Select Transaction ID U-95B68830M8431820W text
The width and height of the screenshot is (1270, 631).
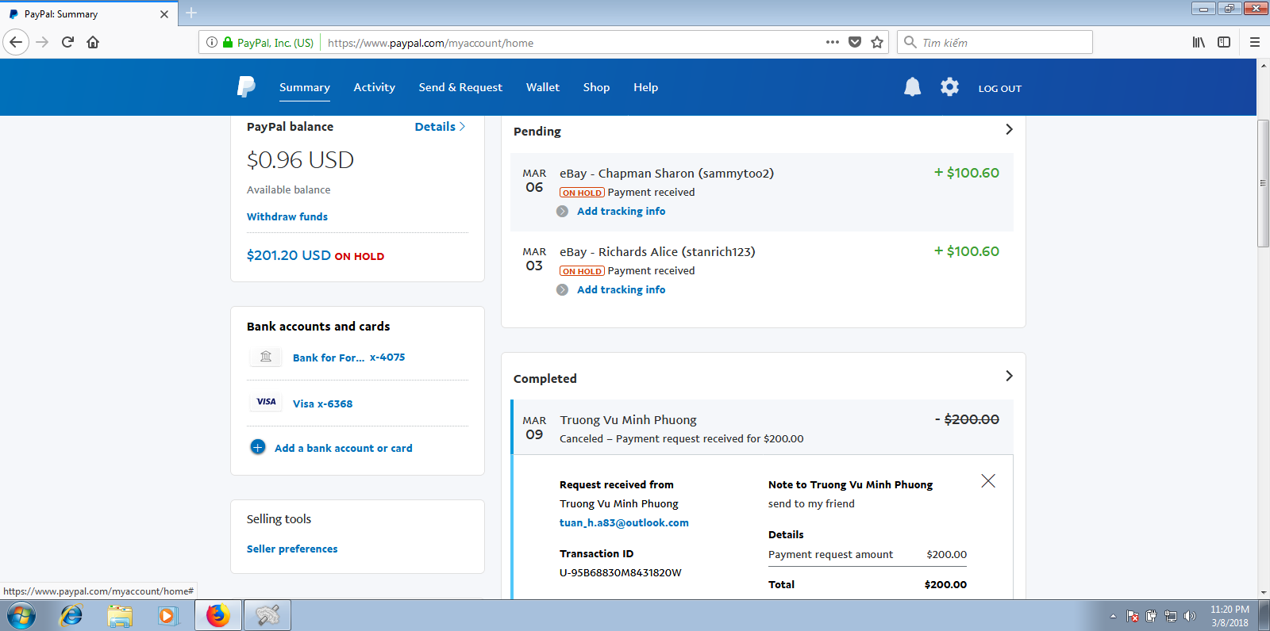[620, 572]
